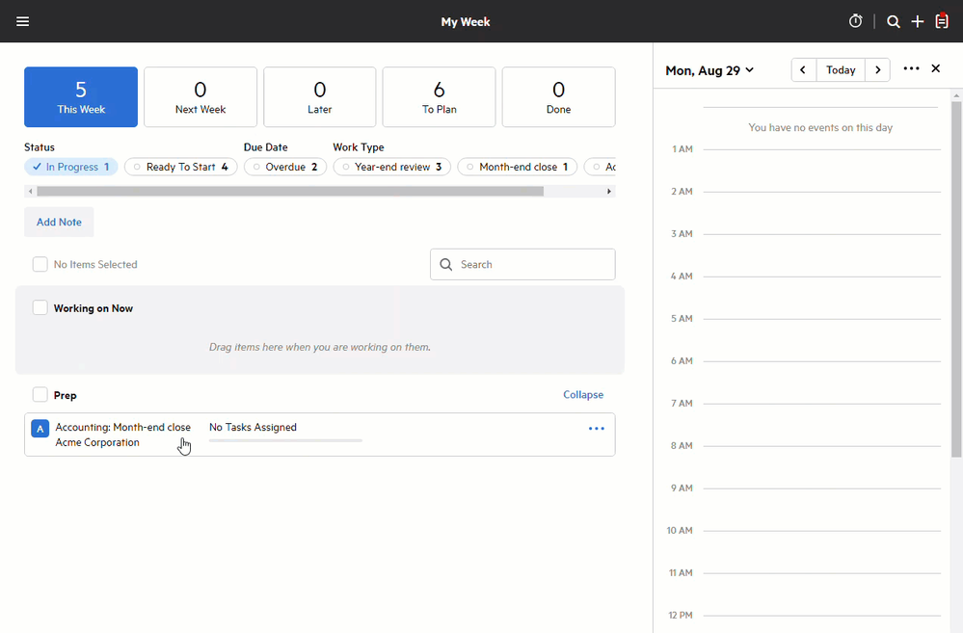Tick the Working on Now checkbox
963x633 pixels.
pyautogui.click(x=40, y=308)
